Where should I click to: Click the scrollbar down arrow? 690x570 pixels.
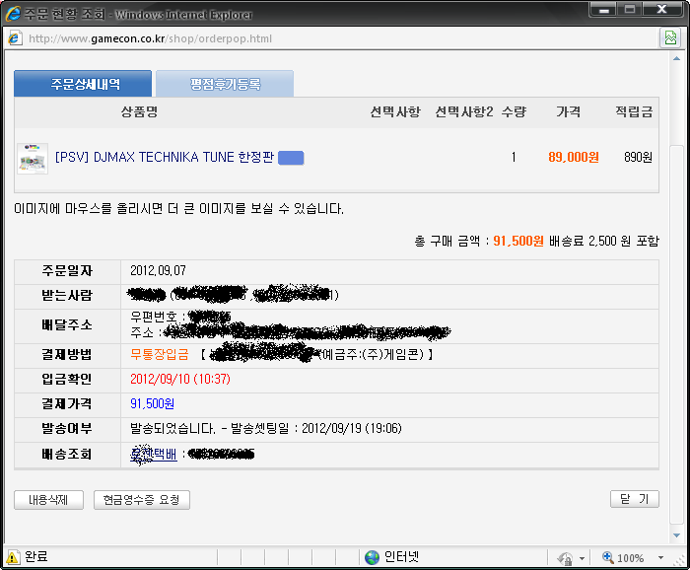coord(677,535)
